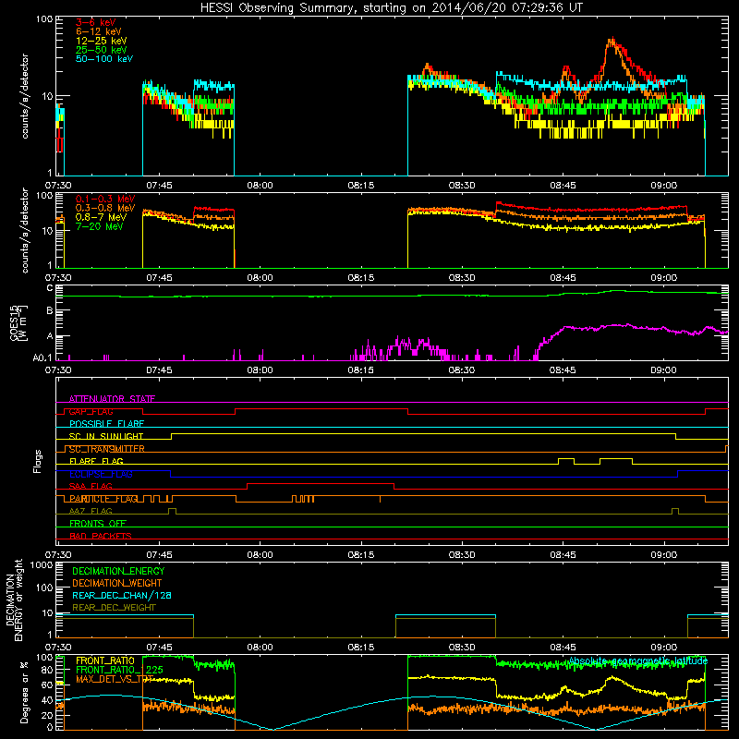
Task: Select the BAD_PACKETS flag label
Action: [x=100, y=536]
